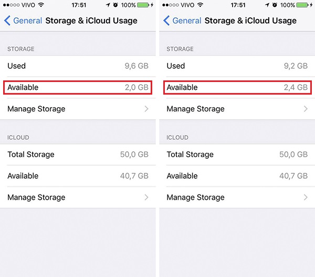Image resolution: width=315 pixels, height=277 pixels.
Task: Tap the battery icon on the left screen
Action: pos(143,5)
